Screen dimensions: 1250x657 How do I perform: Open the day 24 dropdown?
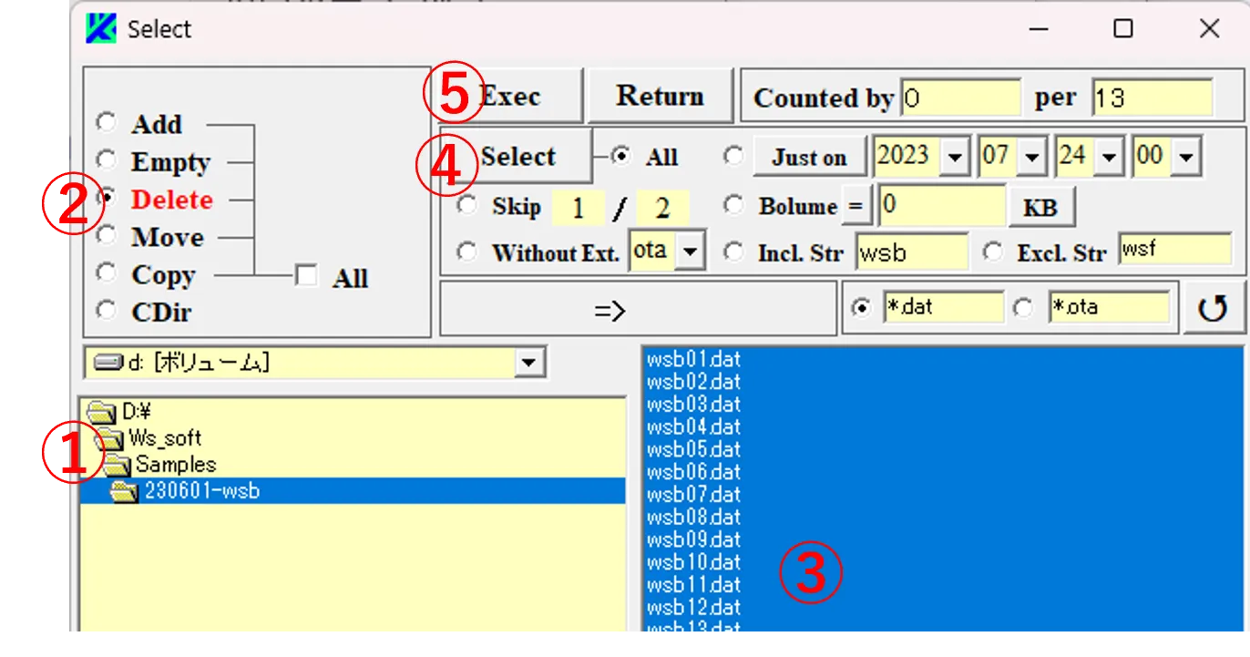[x=1109, y=157]
